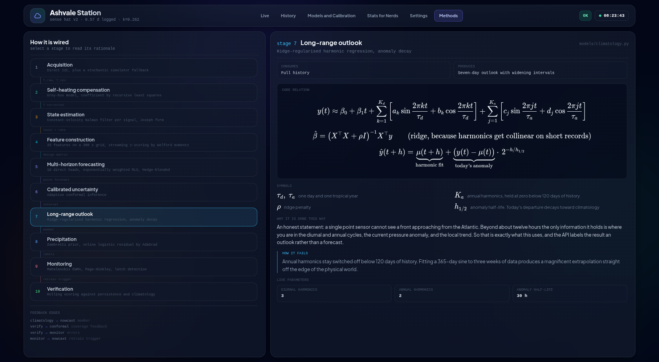Click the 'verify → monitor' feedback edge
The height and width of the screenshot is (362, 659).
[x=55, y=333]
